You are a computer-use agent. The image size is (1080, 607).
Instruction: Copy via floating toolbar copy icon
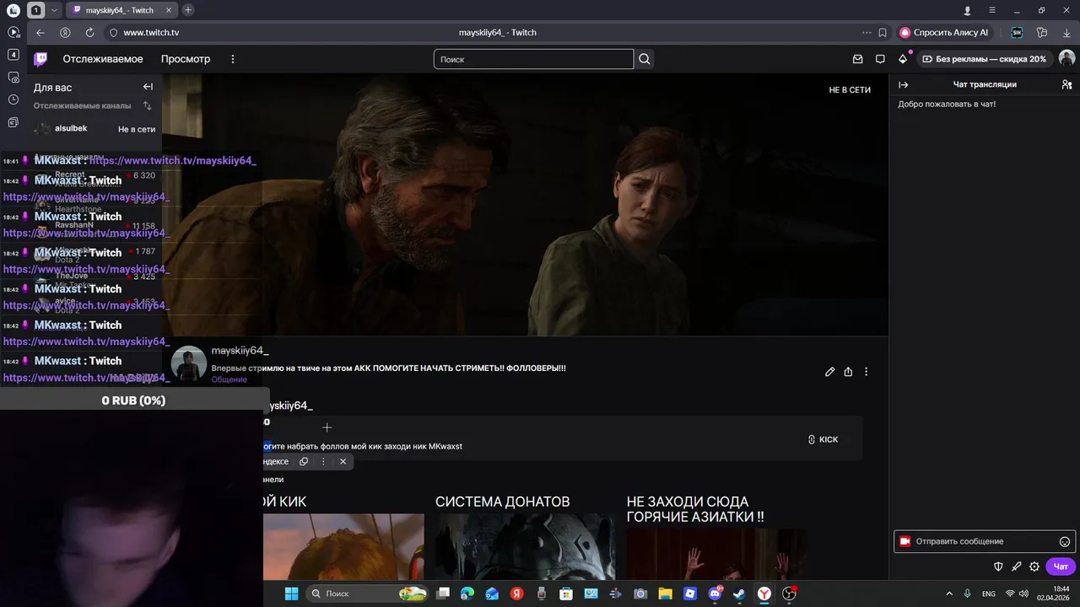tap(304, 461)
